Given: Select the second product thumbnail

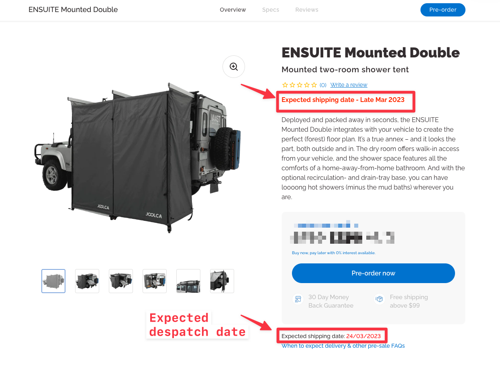Looking at the screenshot, I should [x=87, y=281].
